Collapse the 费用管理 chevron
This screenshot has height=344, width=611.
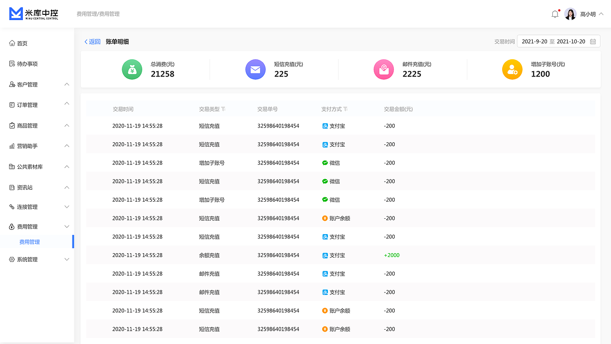(67, 226)
